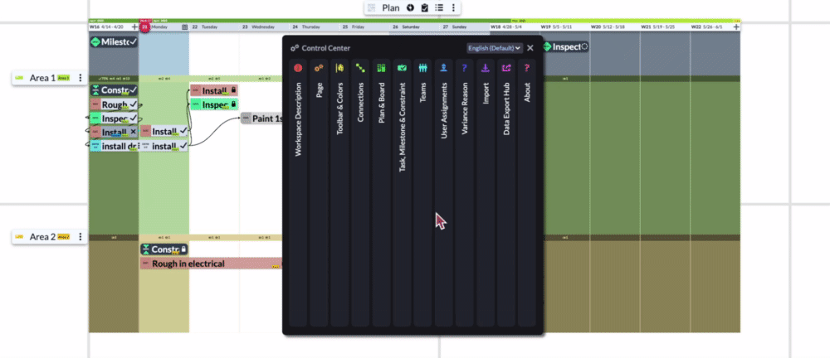Click the list view icon in Plan toolbar

439,8
